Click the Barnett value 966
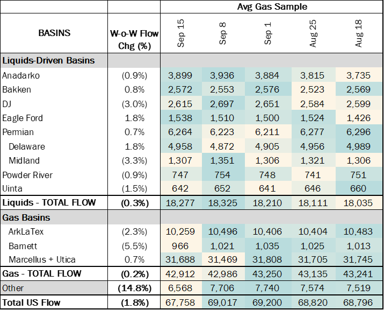Viewport: 384px width, 310px height. point(180,246)
